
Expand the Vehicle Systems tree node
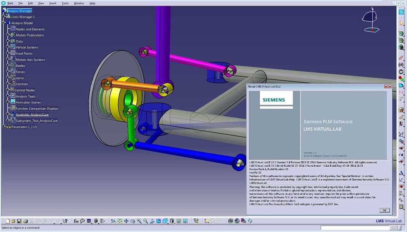(8, 47)
